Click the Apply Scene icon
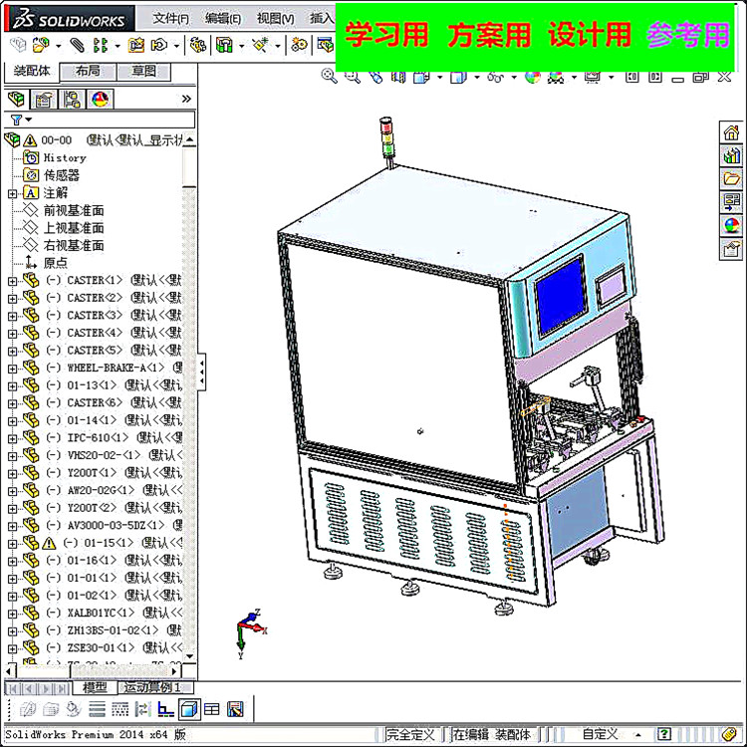This screenshot has width=747, height=747. [x=556, y=77]
